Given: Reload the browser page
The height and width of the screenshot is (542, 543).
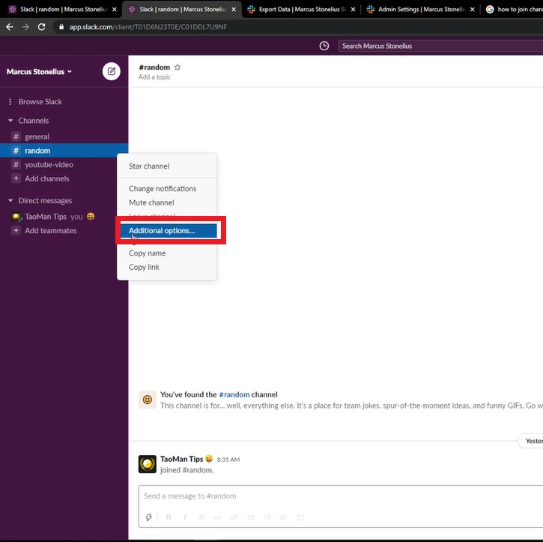Looking at the screenshot, I should pyautogui.click(x=41, y=27).
